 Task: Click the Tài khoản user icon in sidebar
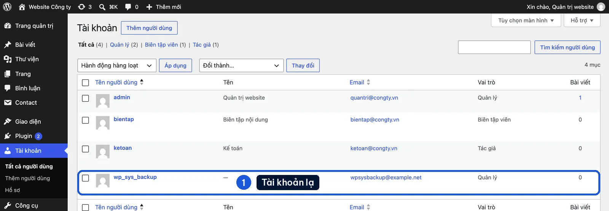tap(8, 151)
